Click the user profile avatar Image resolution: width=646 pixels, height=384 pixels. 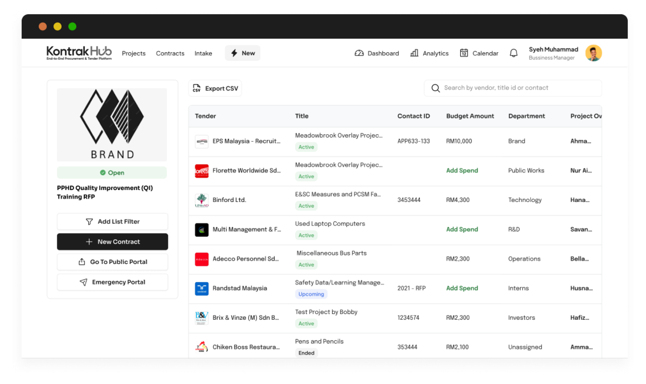593,53
